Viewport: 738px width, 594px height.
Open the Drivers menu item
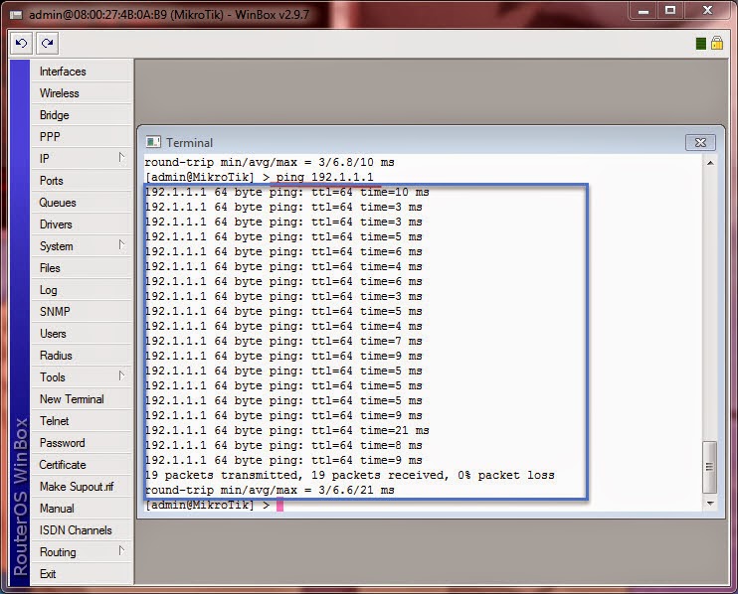pyautogui.click(x=82, y=224)
